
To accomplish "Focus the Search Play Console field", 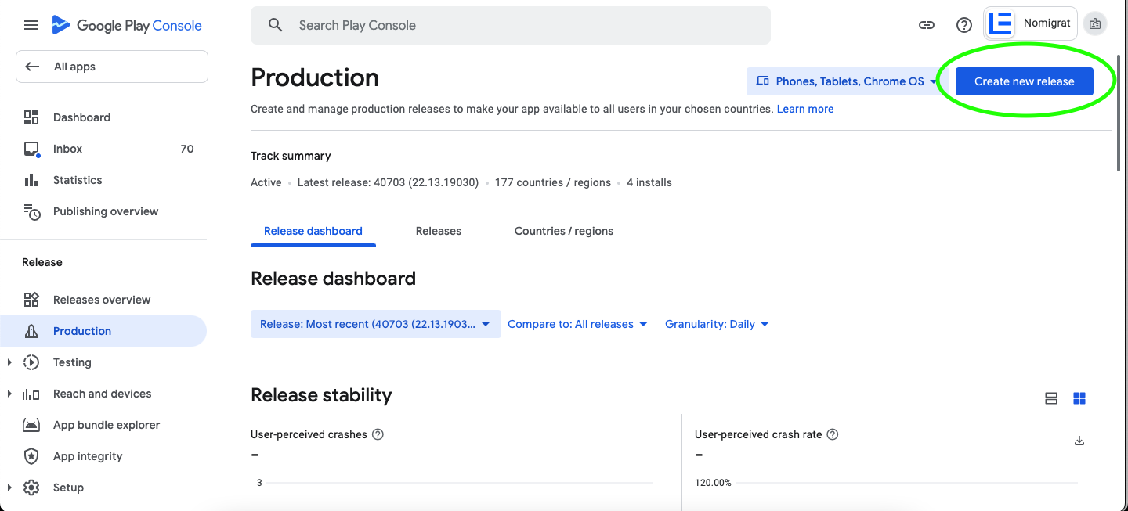I will [511, 25].
